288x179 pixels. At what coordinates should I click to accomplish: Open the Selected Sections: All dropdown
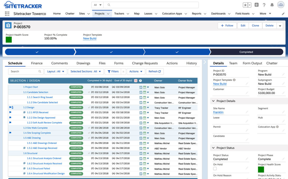coord(85,71)
